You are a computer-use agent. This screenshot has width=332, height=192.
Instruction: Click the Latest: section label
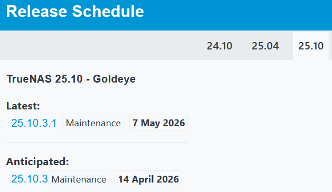click(x=23, y=106)
